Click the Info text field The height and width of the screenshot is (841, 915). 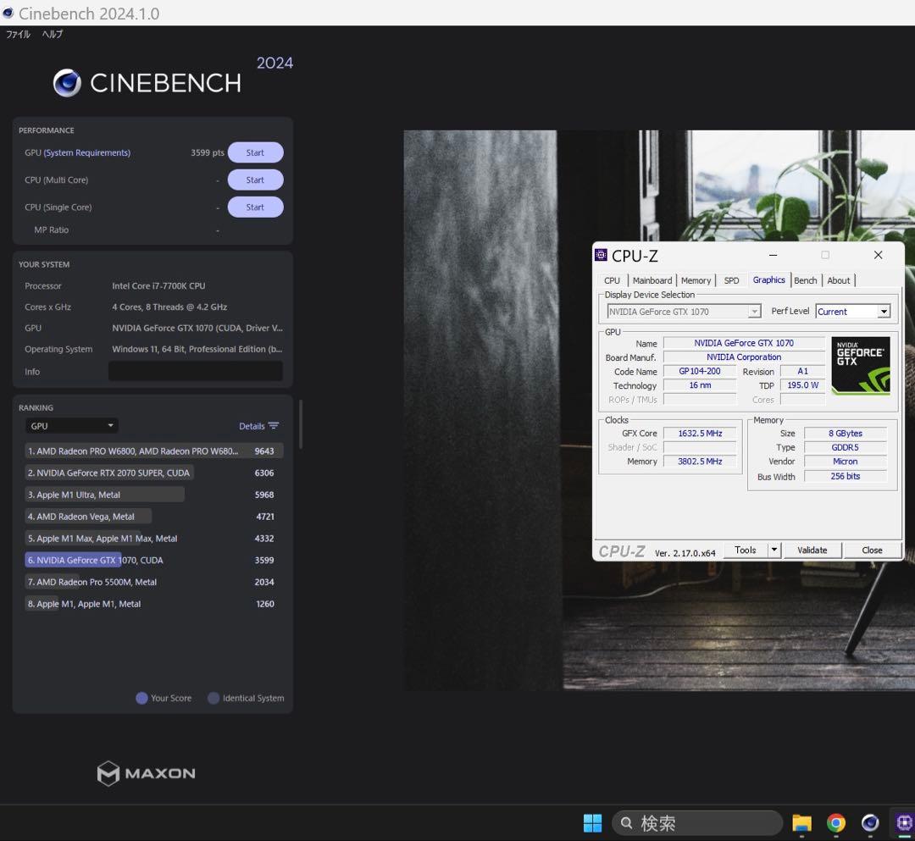195,371
